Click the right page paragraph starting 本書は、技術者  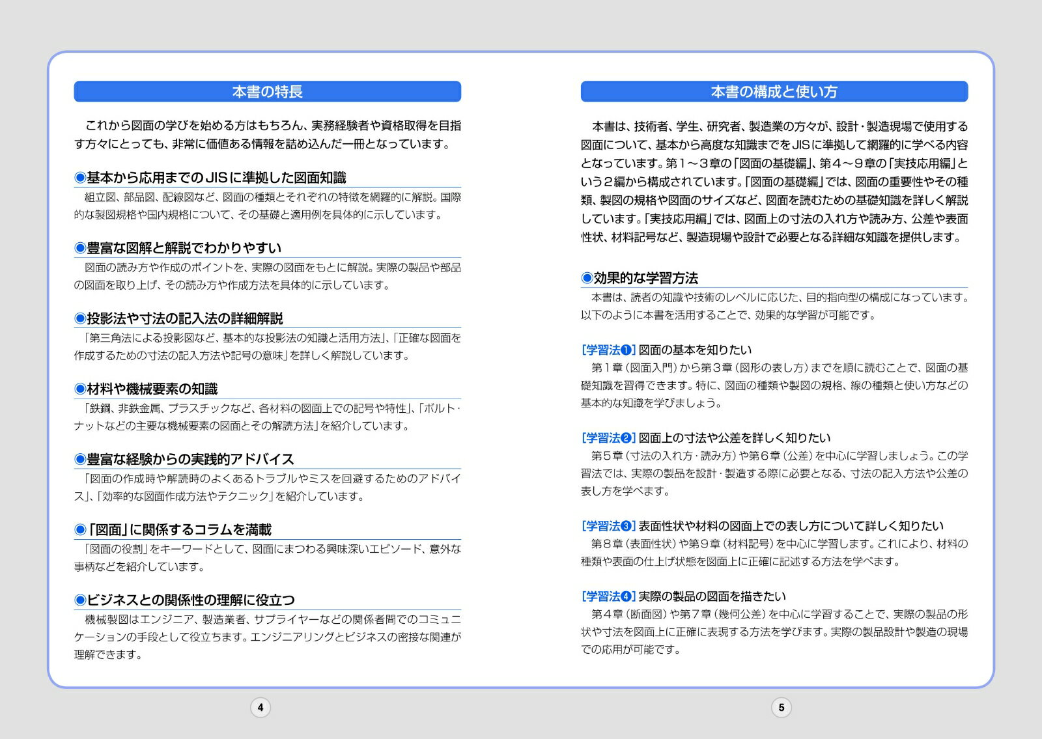click(x=774, y=182)
